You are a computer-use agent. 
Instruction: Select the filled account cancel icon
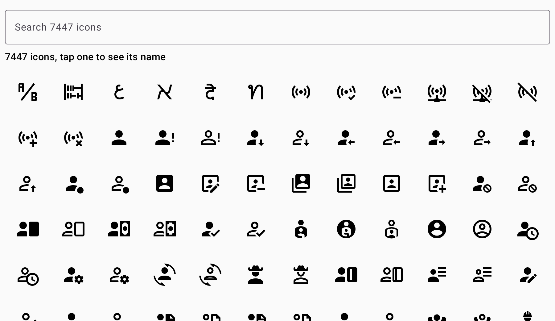pos(482,184)
